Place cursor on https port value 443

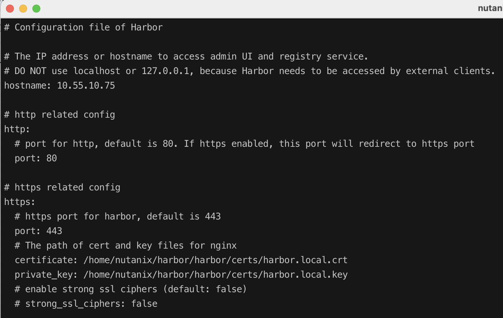coord(54,231)
